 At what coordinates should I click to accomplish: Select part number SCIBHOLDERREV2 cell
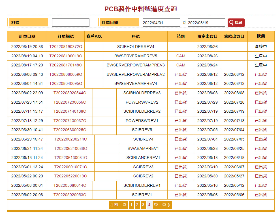click(142, 111)
